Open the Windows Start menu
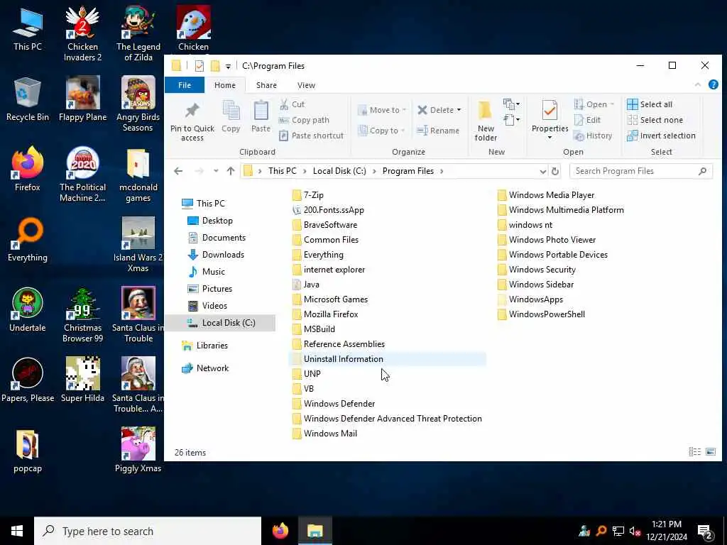 (17, 531)
